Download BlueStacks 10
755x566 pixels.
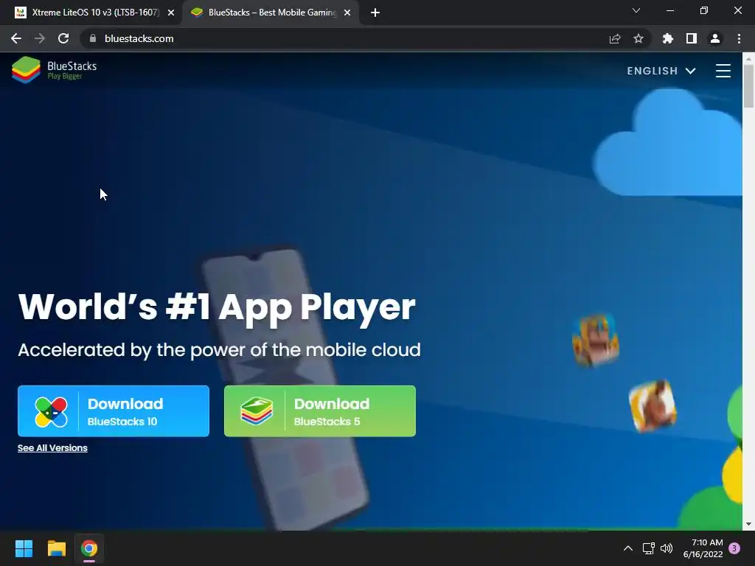click(x=113, y=411)
